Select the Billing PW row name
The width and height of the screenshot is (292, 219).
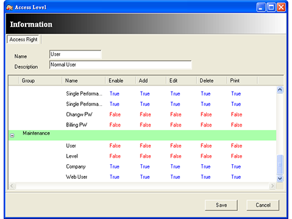(77, 125)
